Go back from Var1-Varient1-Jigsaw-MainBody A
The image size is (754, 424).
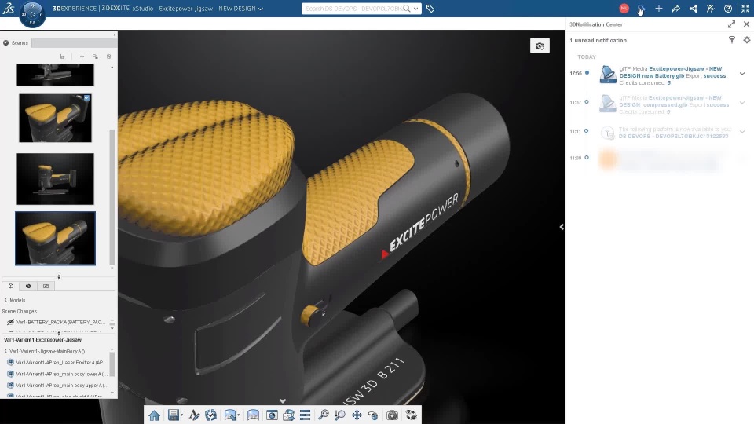tap(5, 352)
